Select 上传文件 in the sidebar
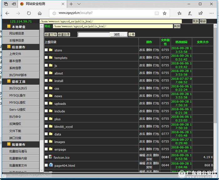Screen dimensions: 219x180 click(21, 54)
